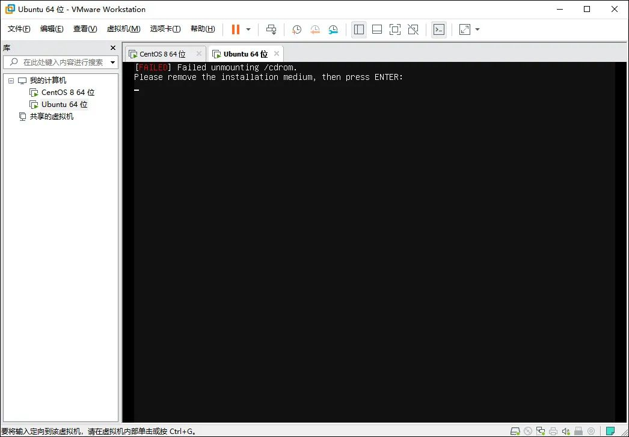The image size is (629, 437).
Task: Enter full screen mode icon
Action: [x=395, y=29]
